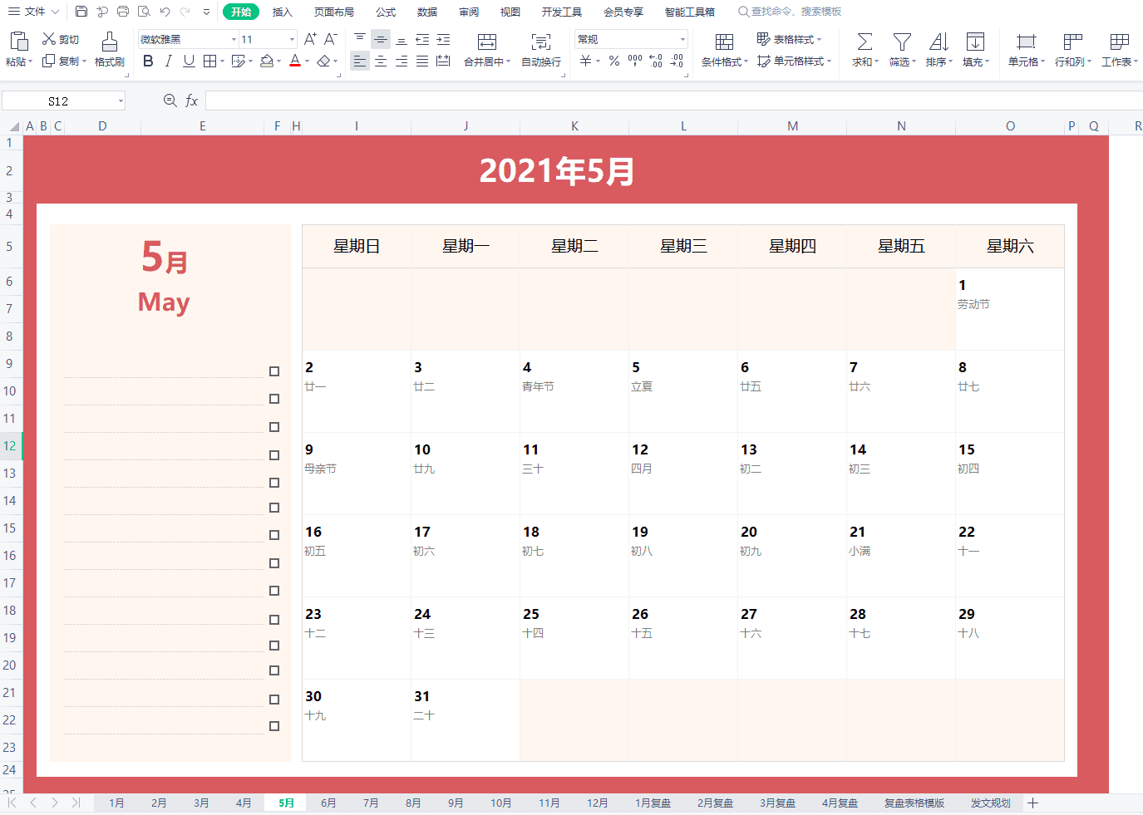Click the Rows and Columns (行和列) button
Image resolution: width=1143 pixels, height=815 pixels.
1072,49
